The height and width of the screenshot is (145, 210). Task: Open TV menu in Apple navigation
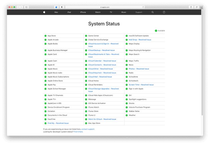click(x=111, y=12)
